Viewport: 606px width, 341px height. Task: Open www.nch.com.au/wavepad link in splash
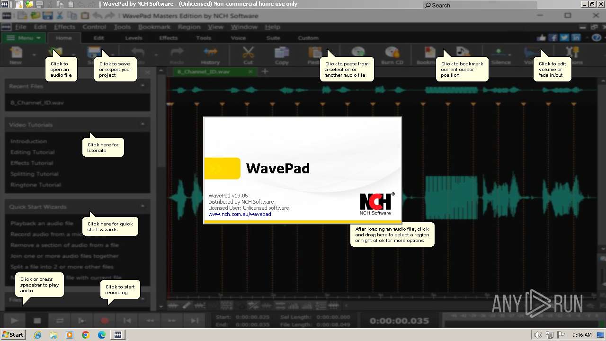(240, 214)
